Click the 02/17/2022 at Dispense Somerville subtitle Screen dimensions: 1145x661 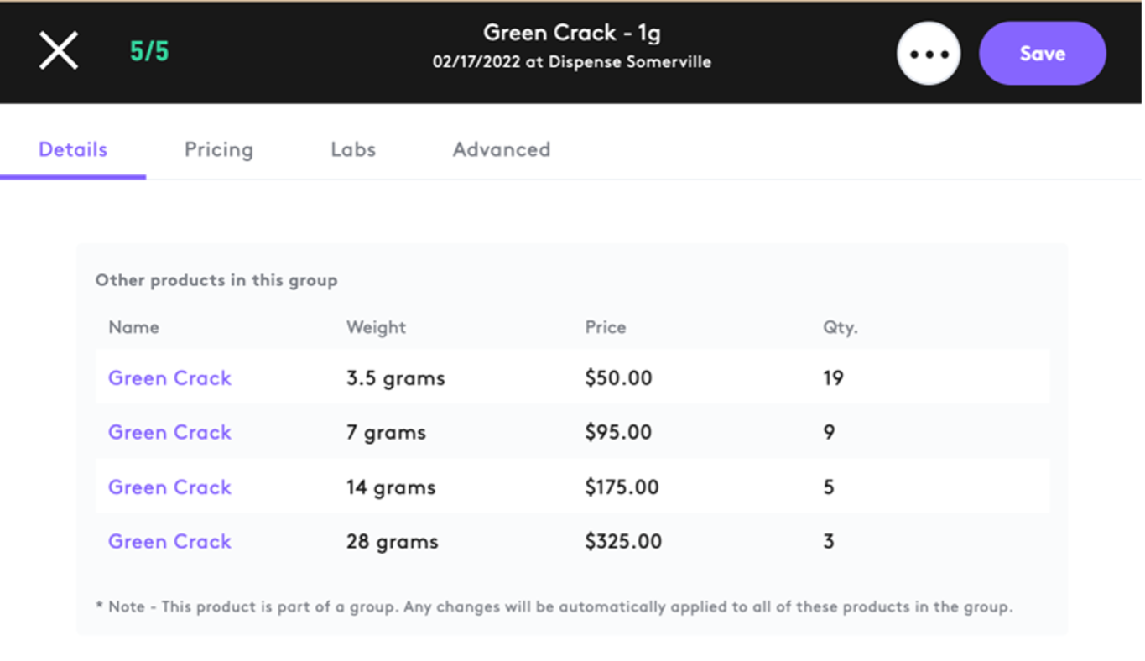pyautogui.click(x=572, y=62)
